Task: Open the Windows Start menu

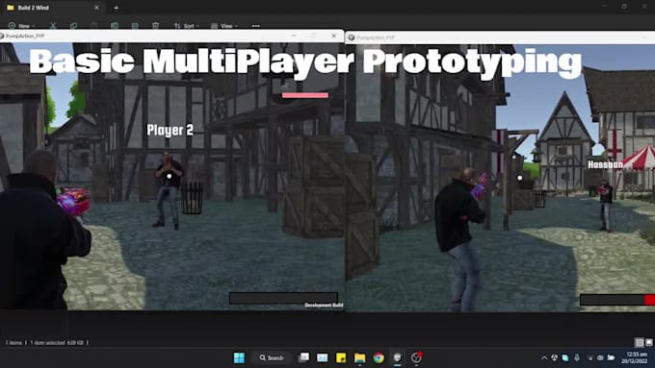Action: (x=239, y=357)
